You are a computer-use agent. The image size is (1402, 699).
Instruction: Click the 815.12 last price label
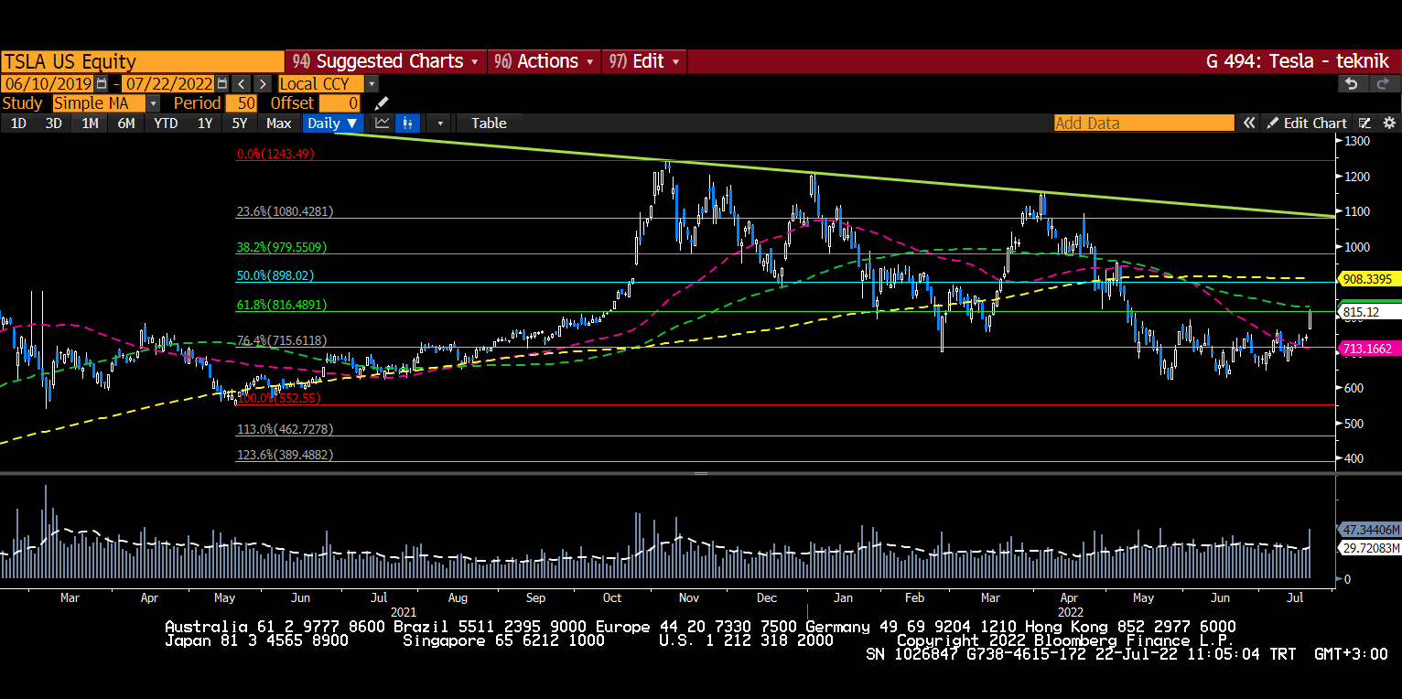(x=1369, y=312)
